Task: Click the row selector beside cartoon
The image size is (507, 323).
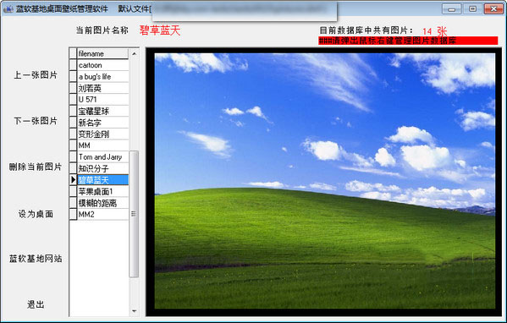Action: coord(73,65)
